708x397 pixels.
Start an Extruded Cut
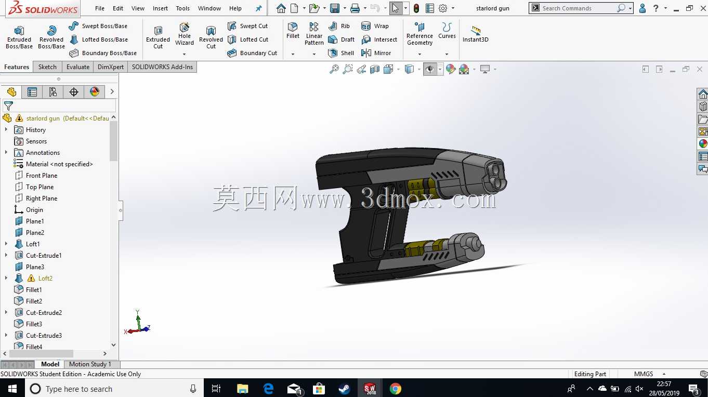158,37
